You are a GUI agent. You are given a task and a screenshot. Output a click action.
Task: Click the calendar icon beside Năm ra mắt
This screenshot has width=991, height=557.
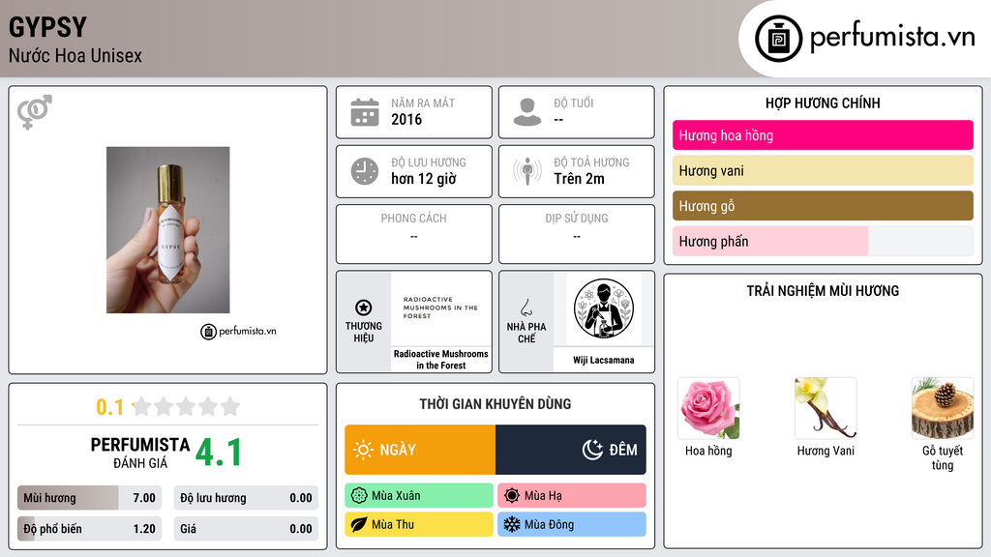pyautogui.click(x=365, y=112)
